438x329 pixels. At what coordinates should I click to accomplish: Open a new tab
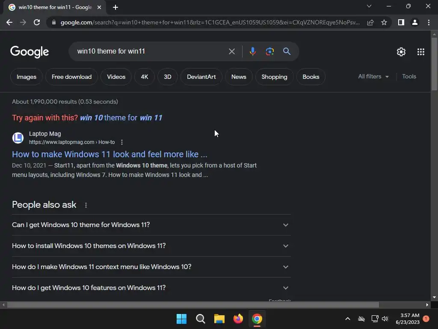click(x=115, y=7)
